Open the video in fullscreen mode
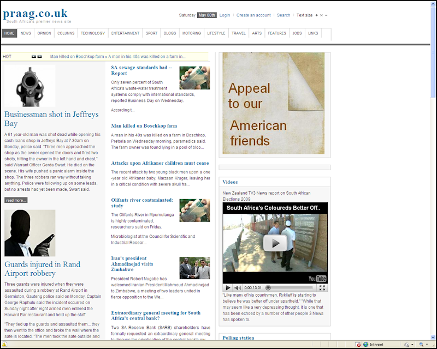The image size is (437, 349). tap(322, 288)
